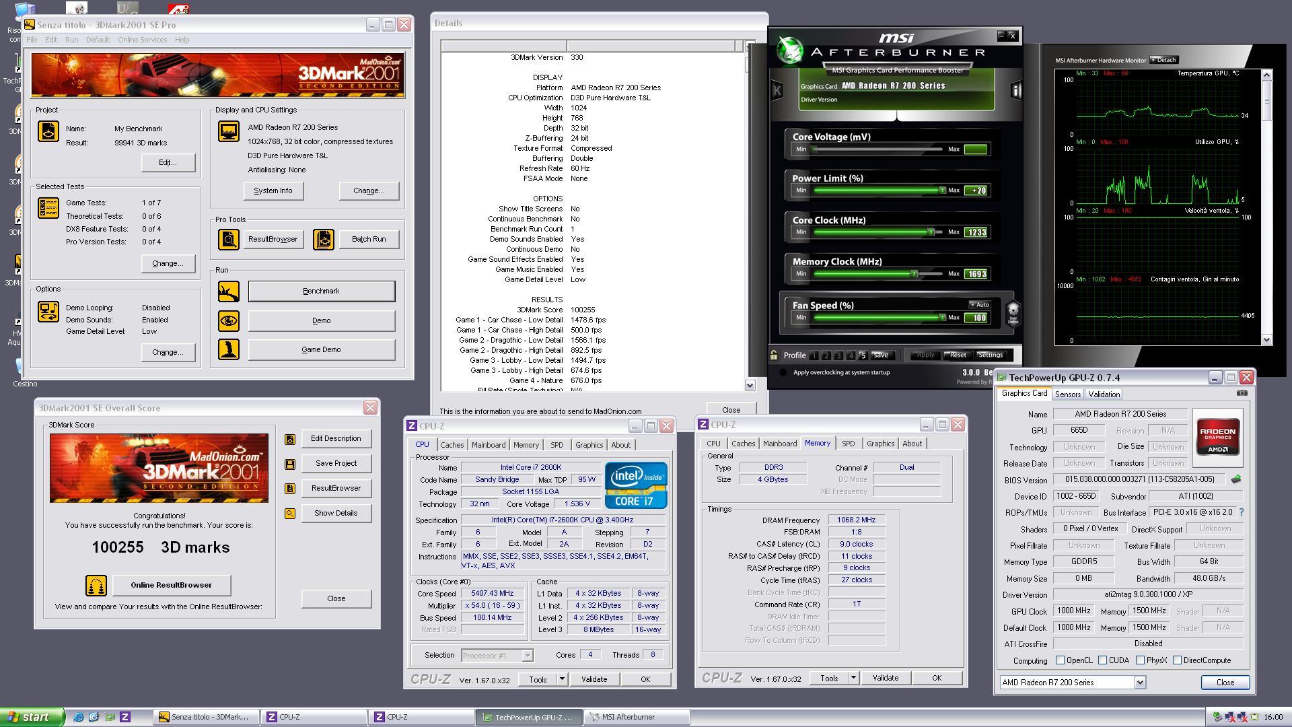This screenshot has width=1292, height=727.
Task: Click the Project icon beside My Benchmark
Action: (x=48, y=131)
